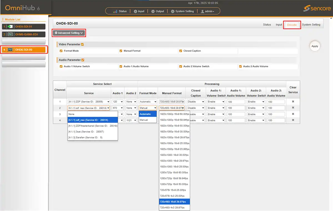The height and width of the screenshot is (211, 333).
Task: Click channel 2 Audio 2 volume field
Action: click(x=276, y=108)
